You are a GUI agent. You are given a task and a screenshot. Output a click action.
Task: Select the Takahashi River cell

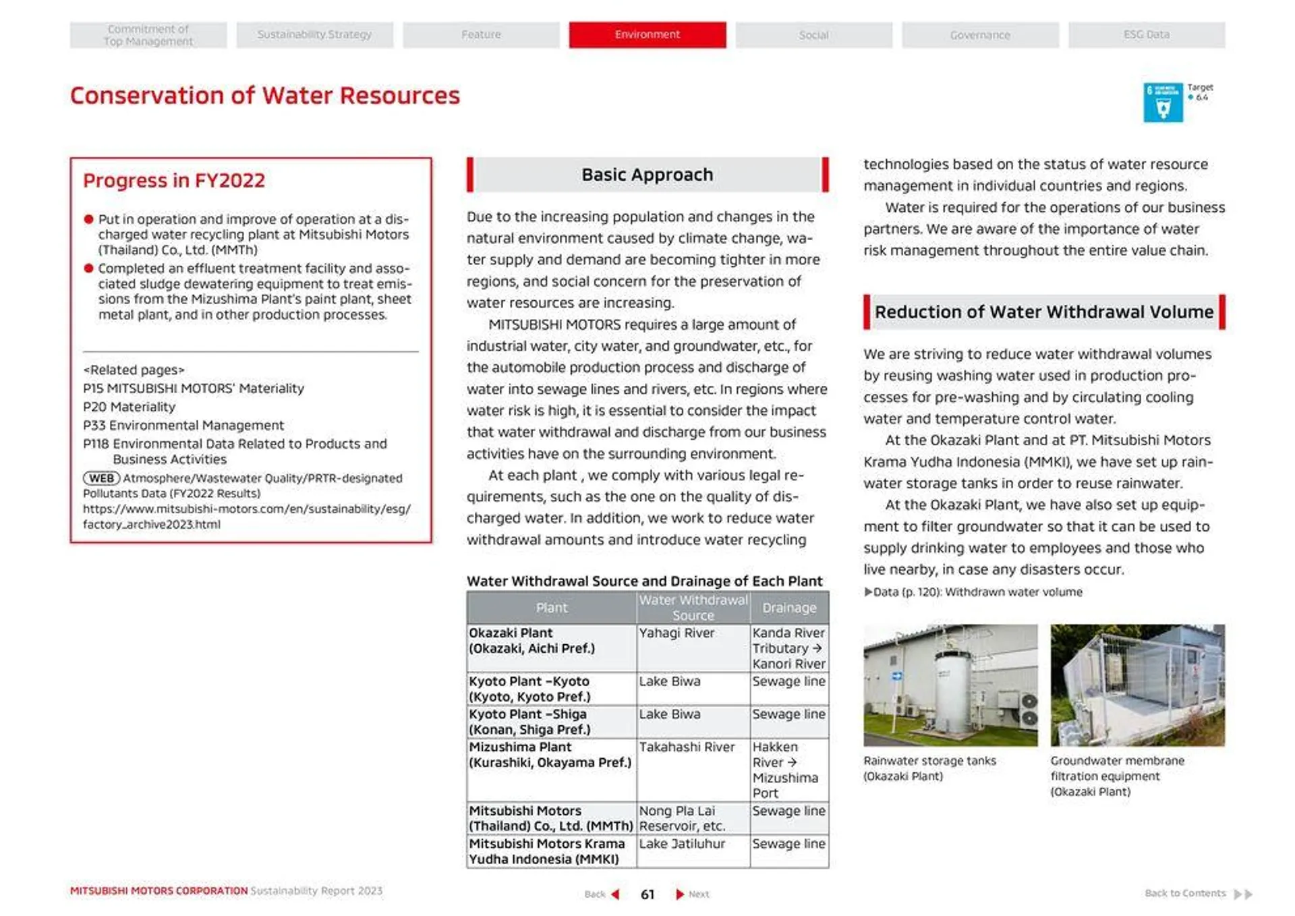pyautogui.click(x=693, y=770)
